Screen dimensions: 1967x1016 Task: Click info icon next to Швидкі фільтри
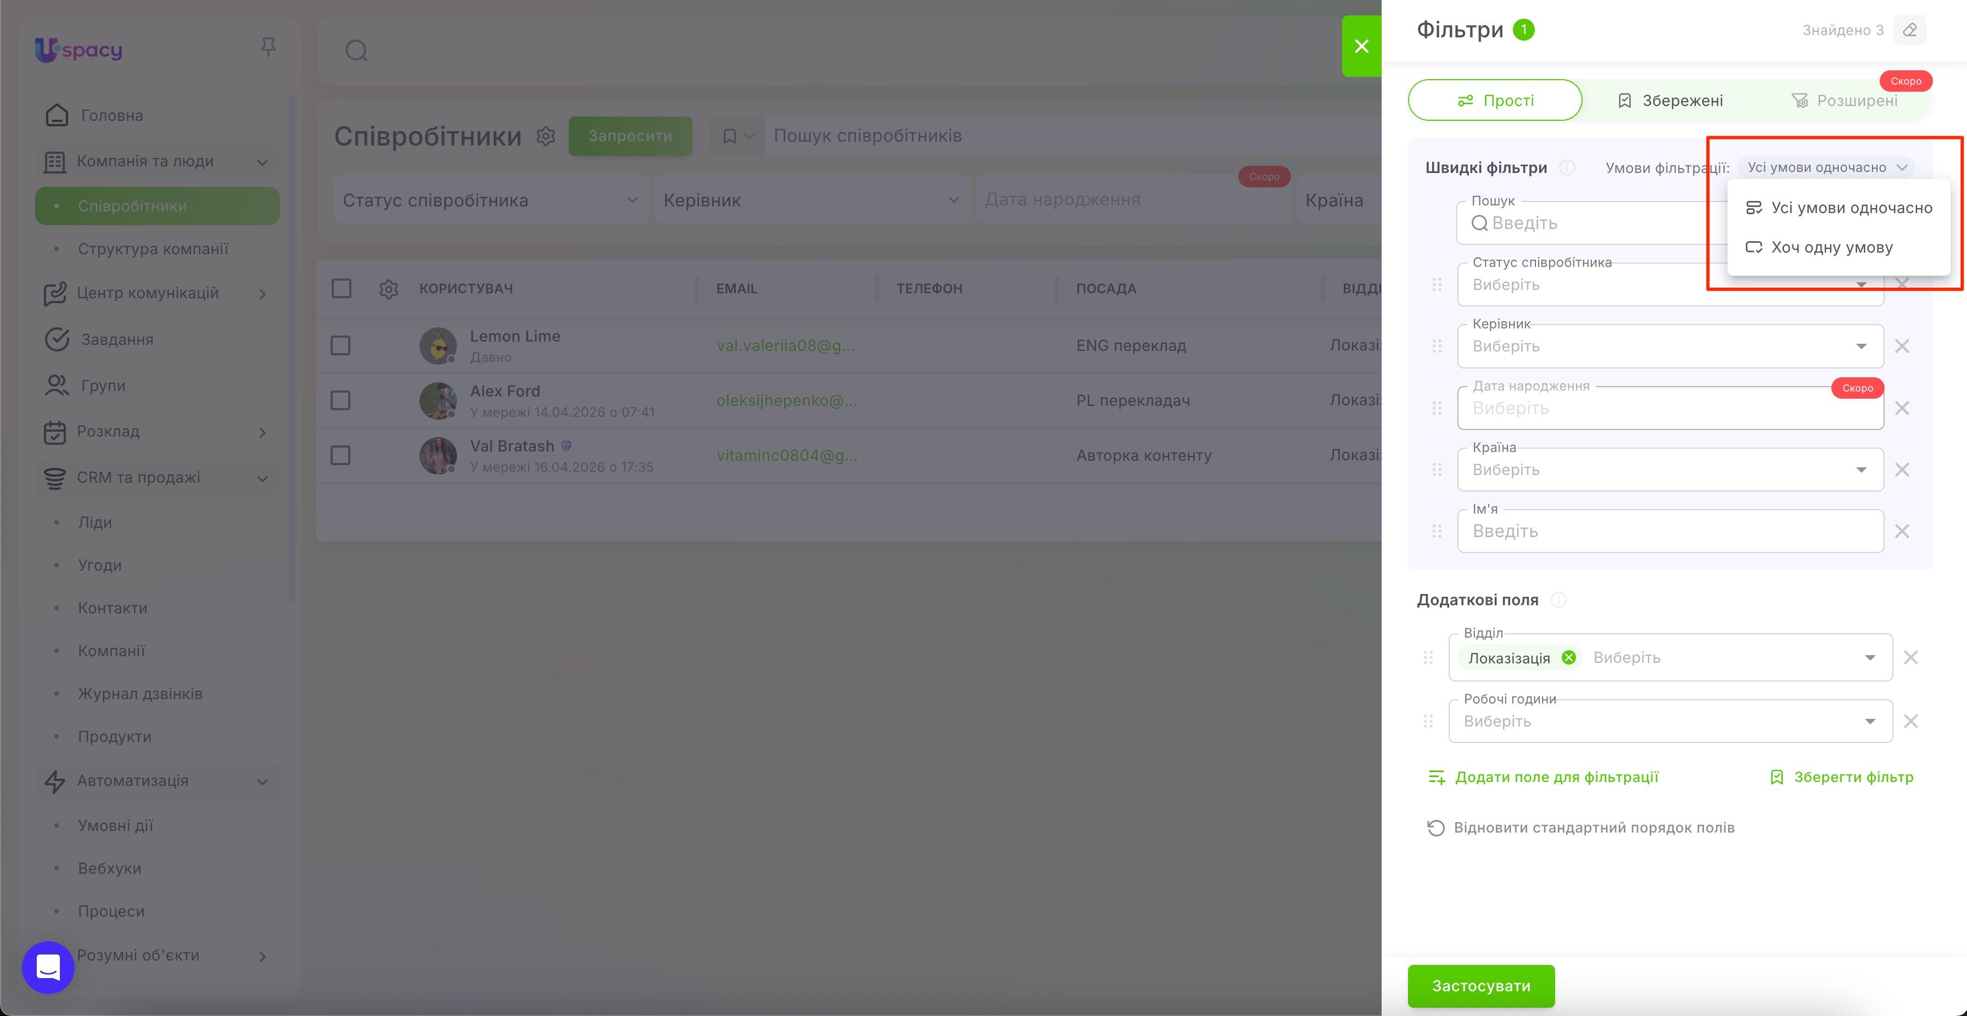pos(1567,168)
